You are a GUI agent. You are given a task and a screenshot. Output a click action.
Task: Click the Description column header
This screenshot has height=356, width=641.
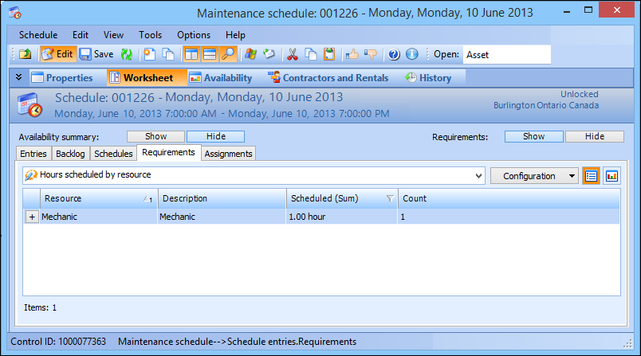(222, 198)
